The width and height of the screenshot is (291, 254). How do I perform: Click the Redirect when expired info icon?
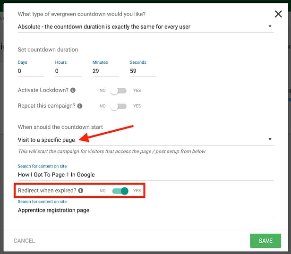pos(80,191)
